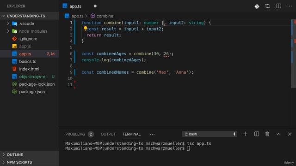296x166 pixels.
Task: Expand the .vscode folder chevron
Action: point(8,24)
